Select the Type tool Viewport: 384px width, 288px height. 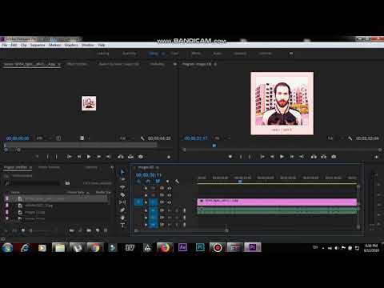coord(122,225)
